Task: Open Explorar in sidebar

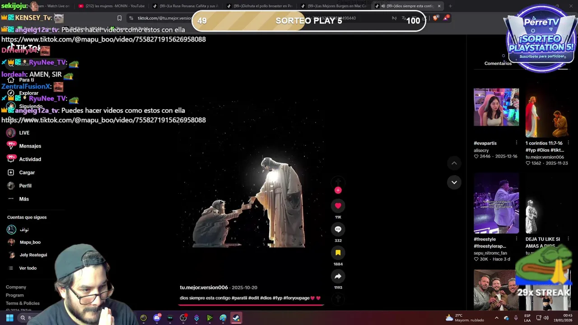Action: tap(23, 93)
